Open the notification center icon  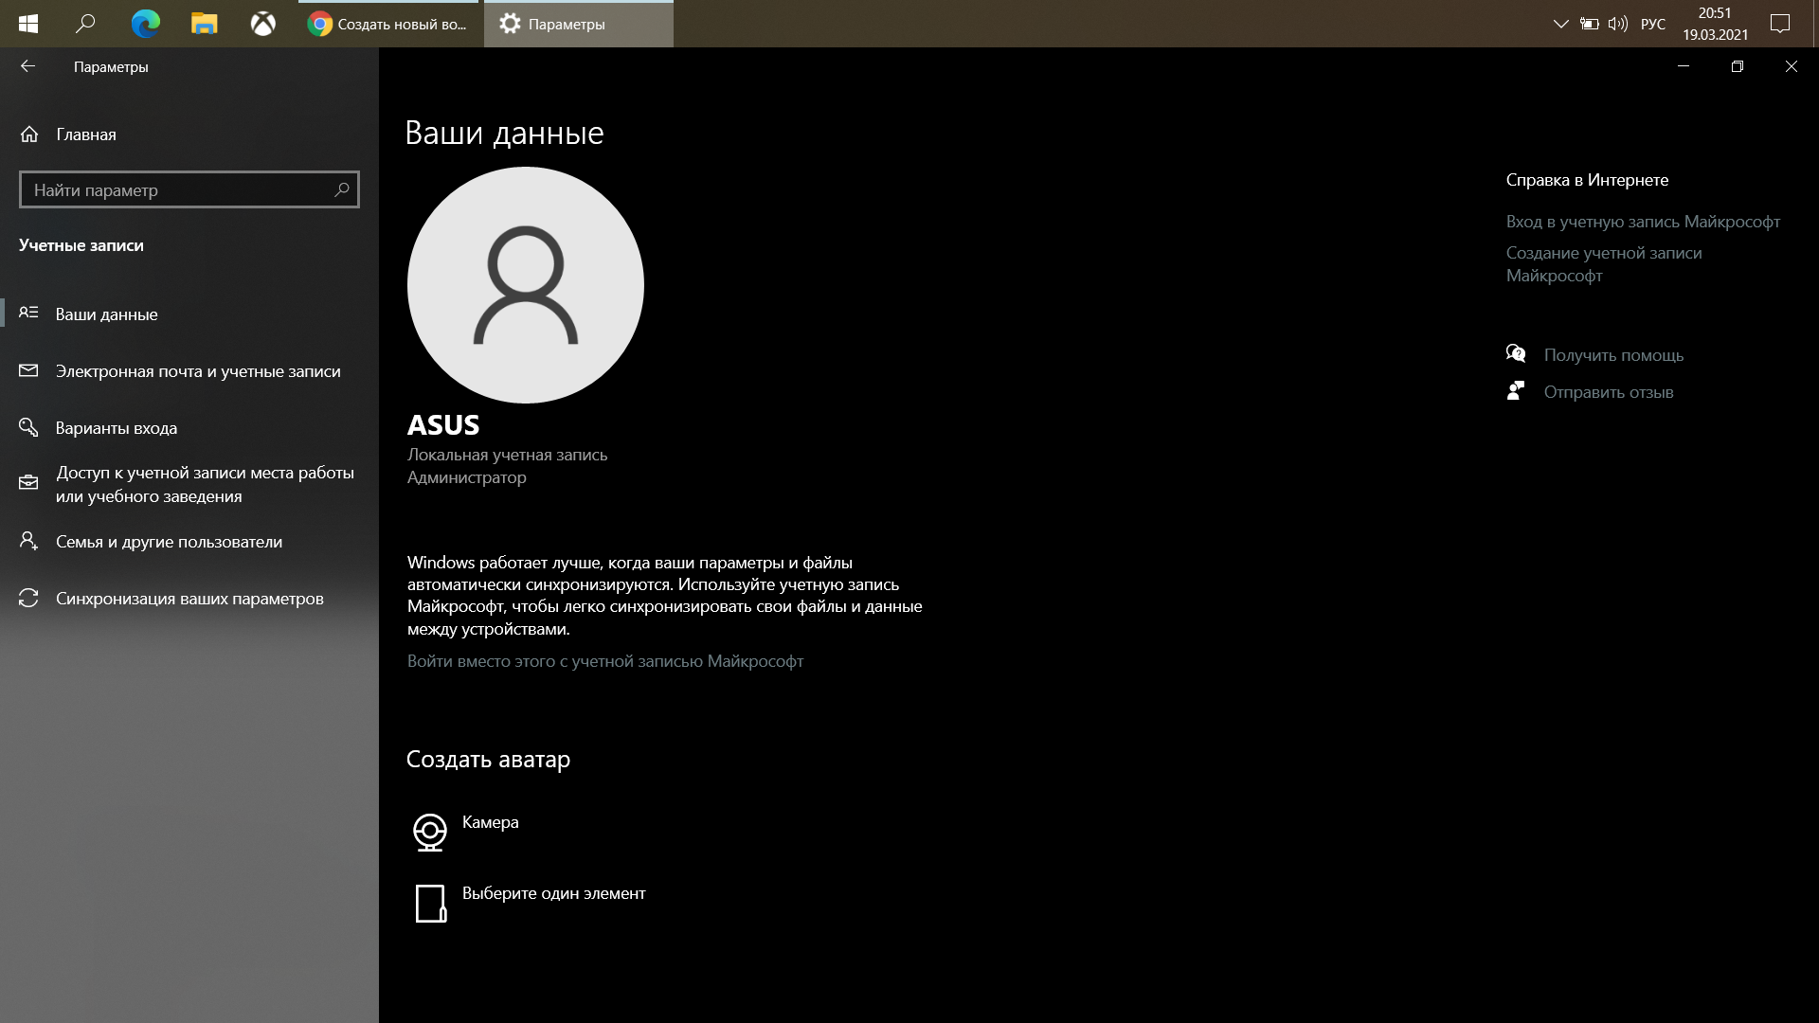click(x=1780, y=24)
